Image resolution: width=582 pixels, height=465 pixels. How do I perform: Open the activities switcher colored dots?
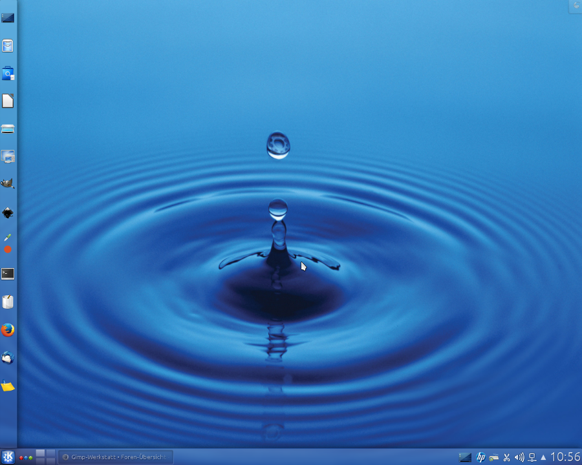(x=26, y=458)
